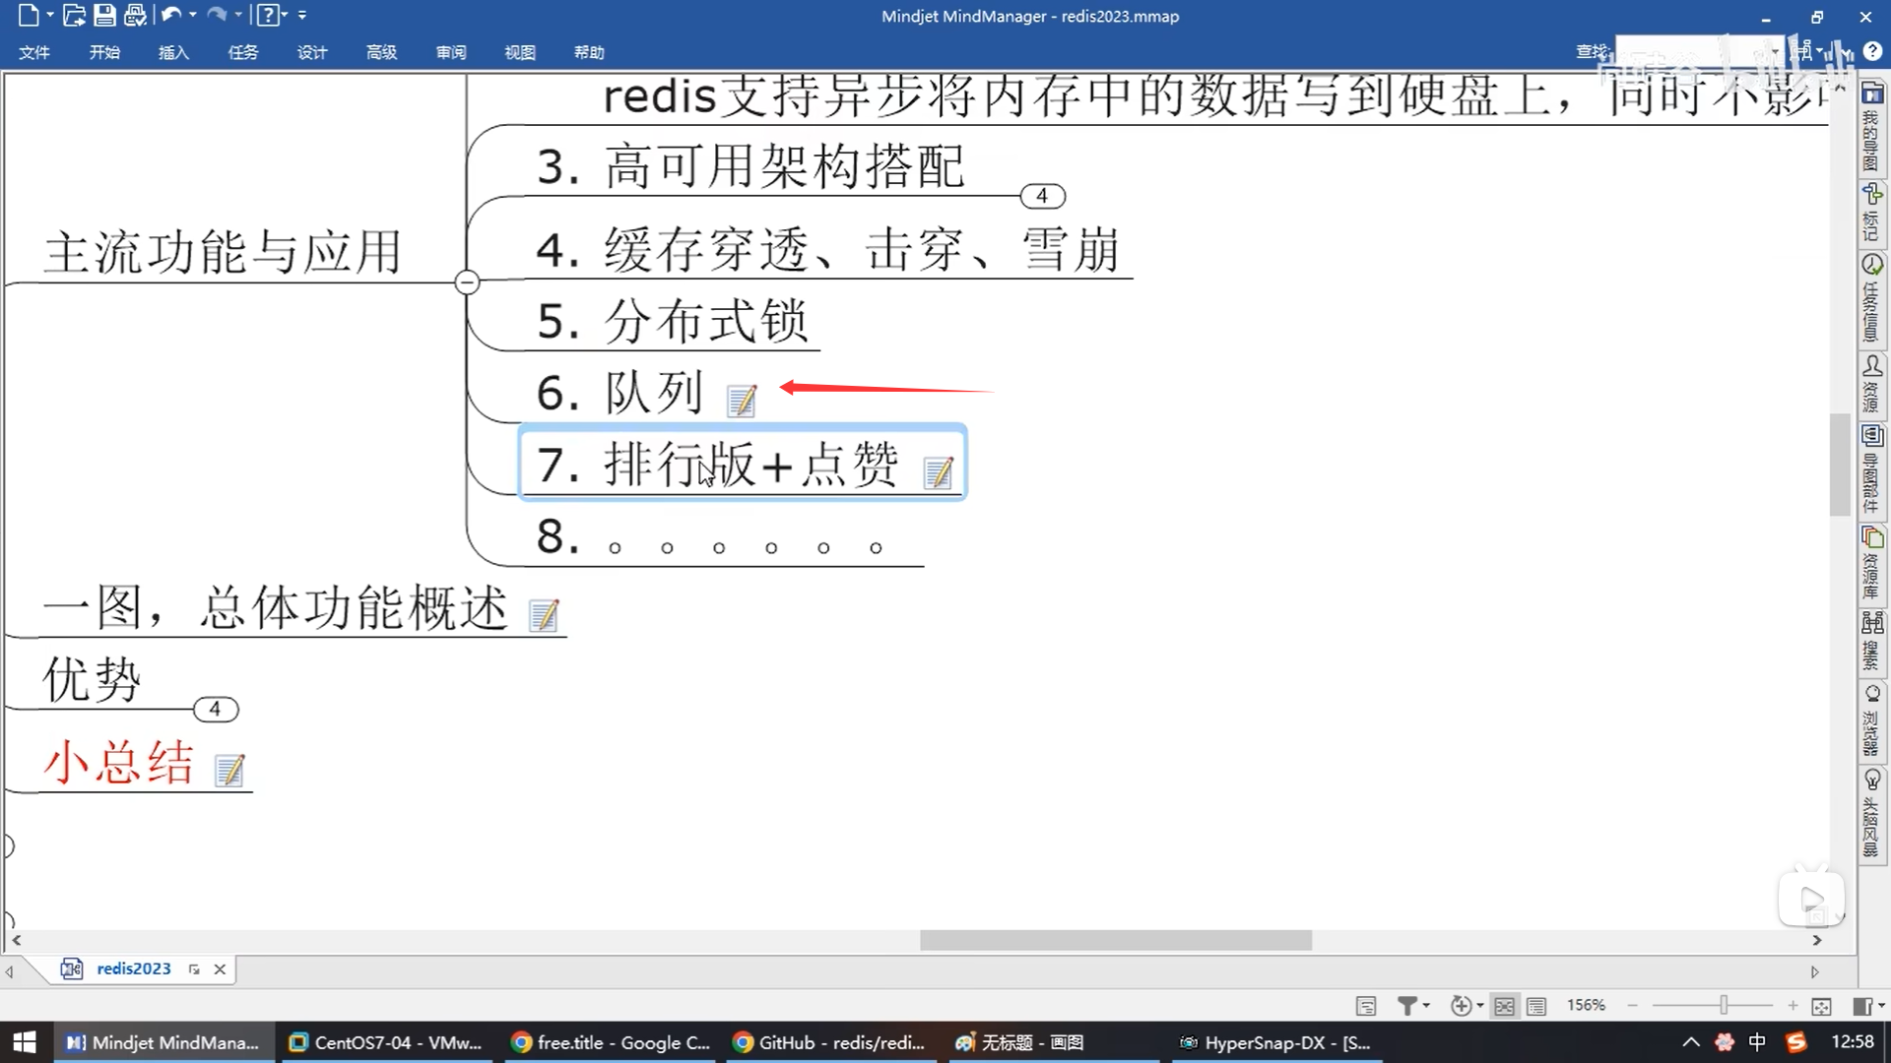Click the Save icon in quick access toolbar
This screenshot has height=1063, width=1891.
[x=104, y=15]
